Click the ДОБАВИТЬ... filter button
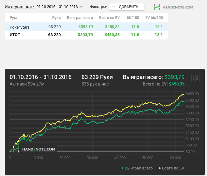 coord(127,7)
